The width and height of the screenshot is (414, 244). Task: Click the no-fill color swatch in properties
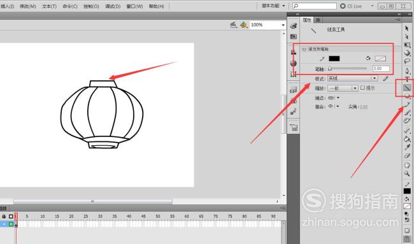tap(380, 59)
